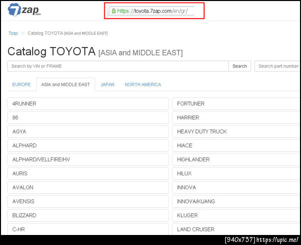Select the HILUX model
This screenshot has width=301, height=245.
tap(236, 173)
